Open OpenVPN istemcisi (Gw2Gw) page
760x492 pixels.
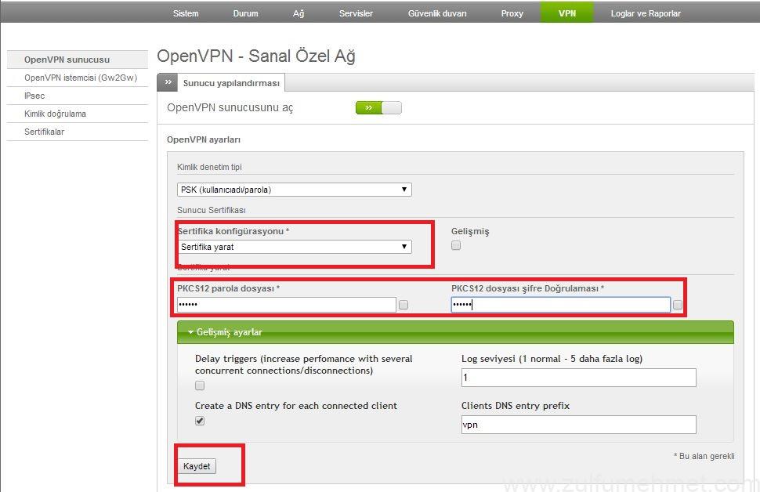(78, 78)
